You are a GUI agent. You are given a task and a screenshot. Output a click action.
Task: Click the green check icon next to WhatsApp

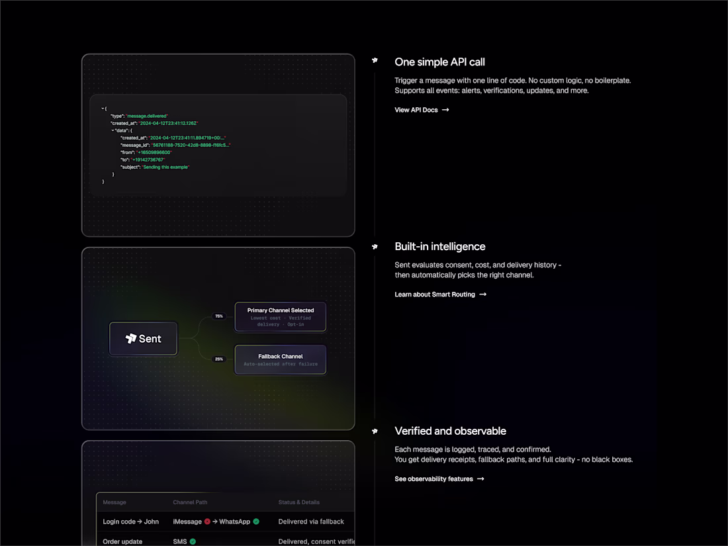click(256, 522)
